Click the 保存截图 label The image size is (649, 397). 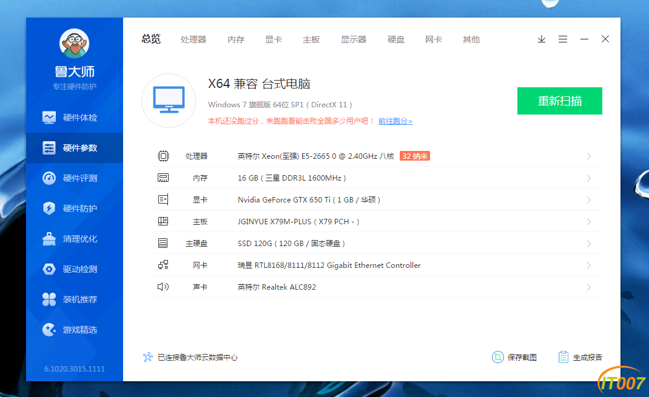coord(522,358)
